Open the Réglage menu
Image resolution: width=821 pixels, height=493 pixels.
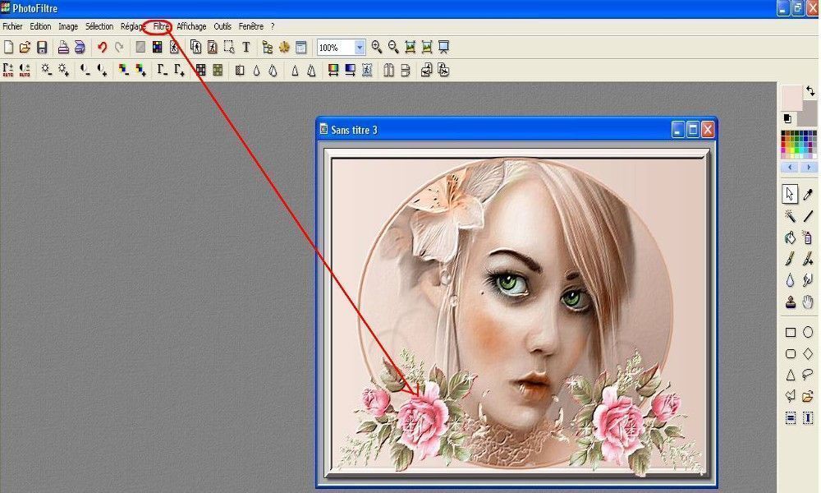coord(133,26)
